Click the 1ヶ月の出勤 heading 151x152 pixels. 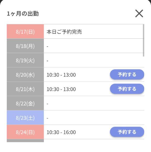point(23,14)
